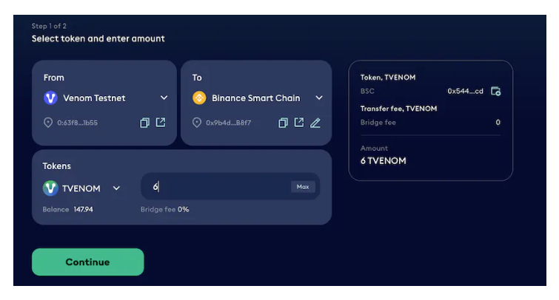Open the TVENOM token selector
This screenshot has height=300, width=559.
[x=116, y=188]
